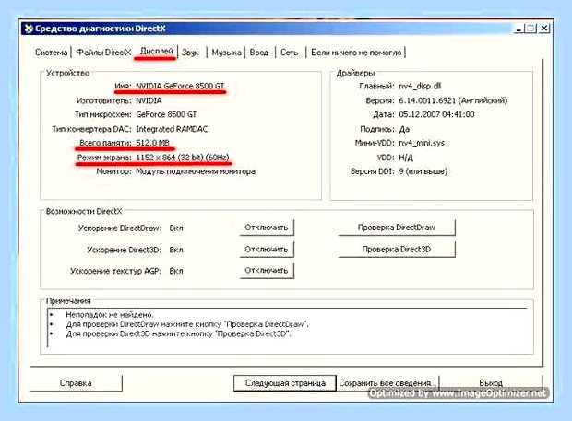This screenshot has width=572, height=421.
Task: Click the driver date 05.12.2007 04:41:00
Action: pos(436,114)
